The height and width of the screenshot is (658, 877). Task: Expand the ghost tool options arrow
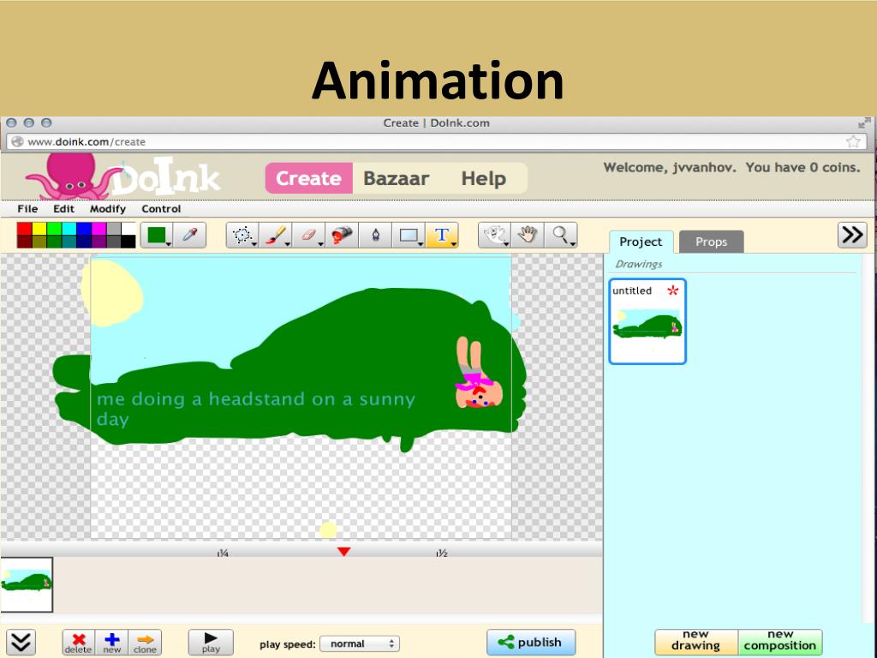506,244
